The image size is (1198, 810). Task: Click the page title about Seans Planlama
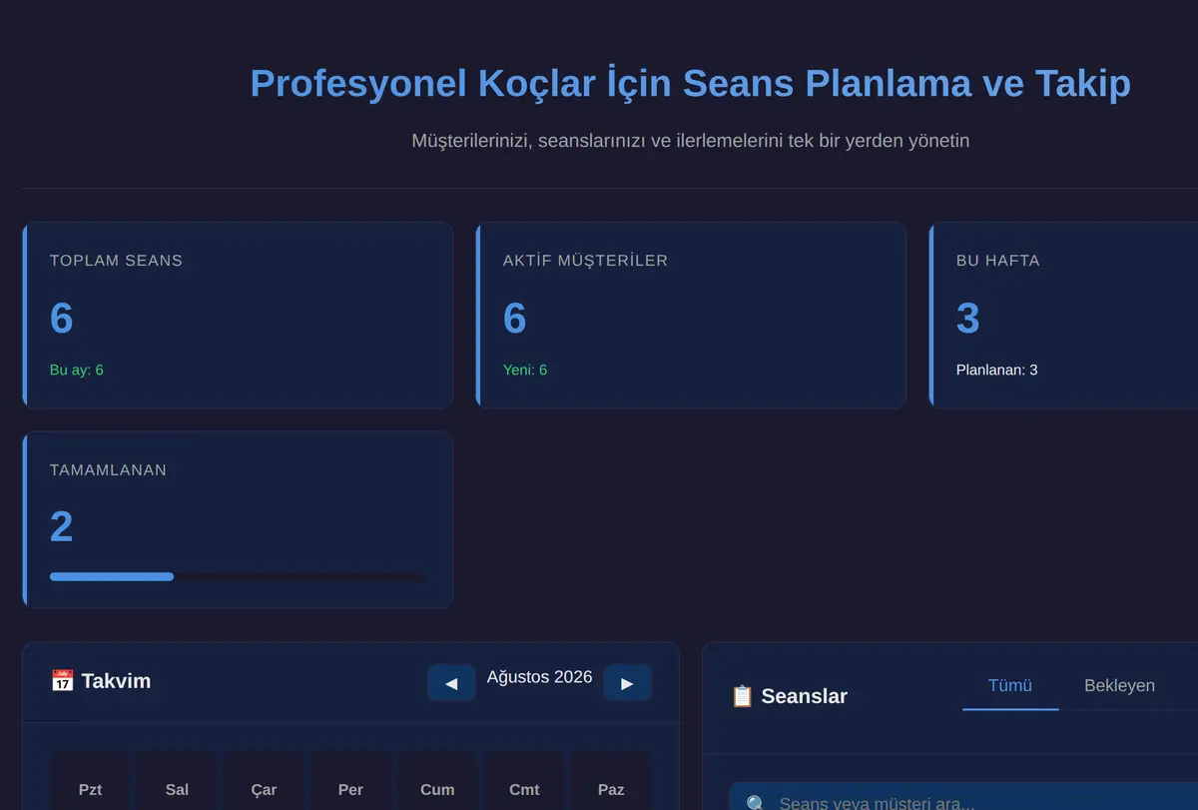click(691, 83)
